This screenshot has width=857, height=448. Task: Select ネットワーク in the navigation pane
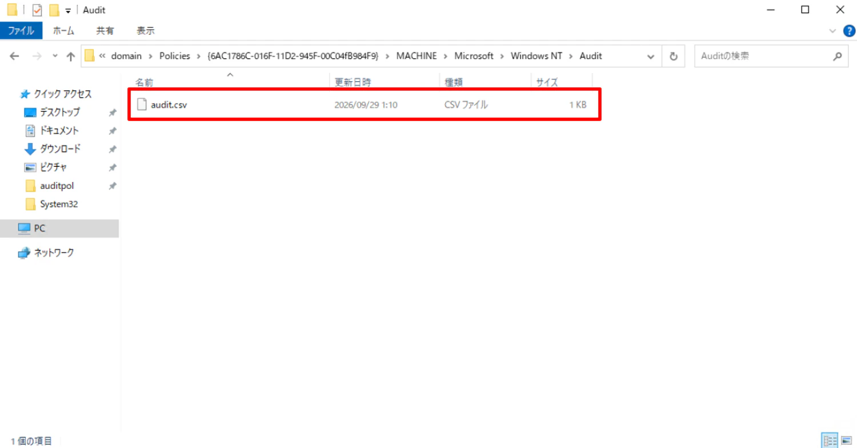(x=54, y=252)
